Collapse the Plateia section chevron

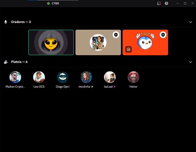[190, 62]
